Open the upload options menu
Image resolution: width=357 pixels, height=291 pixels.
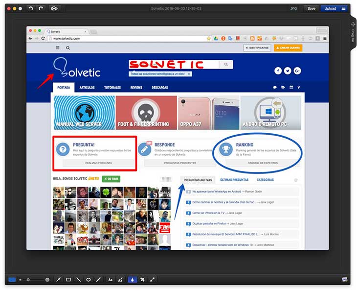pos(344,8)
